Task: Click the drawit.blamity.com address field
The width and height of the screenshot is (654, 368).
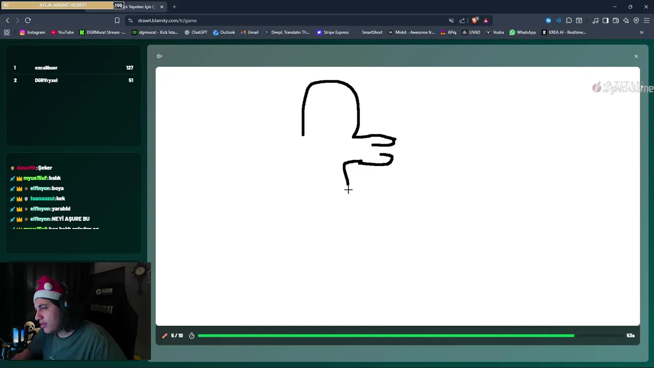Action: click(x=167, y=20)
